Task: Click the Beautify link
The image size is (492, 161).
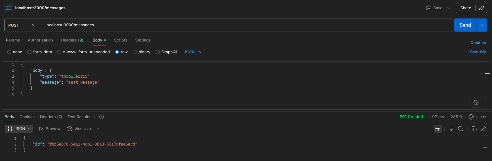Action: [478, 52]
